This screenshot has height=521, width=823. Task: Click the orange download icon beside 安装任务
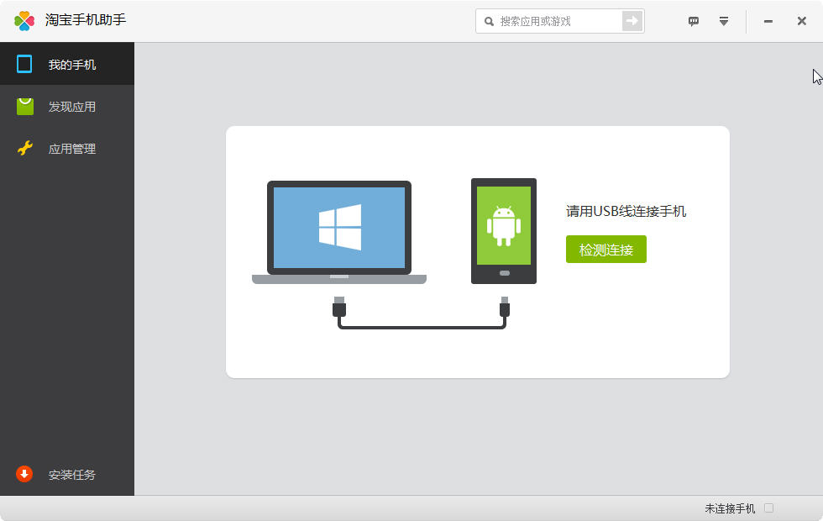click(25, 475)
